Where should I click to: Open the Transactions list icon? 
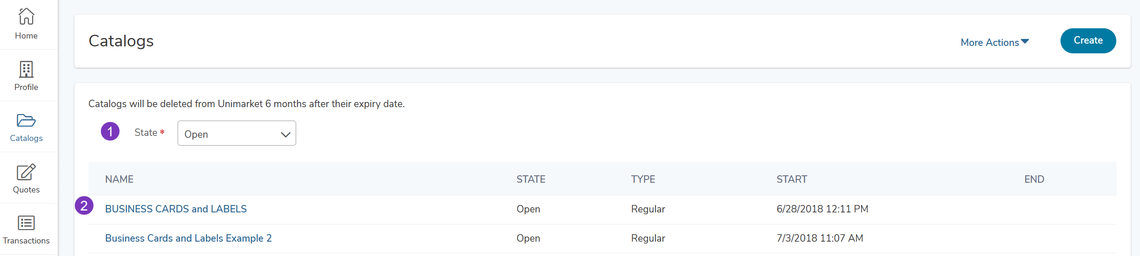(x=26, y=223)
